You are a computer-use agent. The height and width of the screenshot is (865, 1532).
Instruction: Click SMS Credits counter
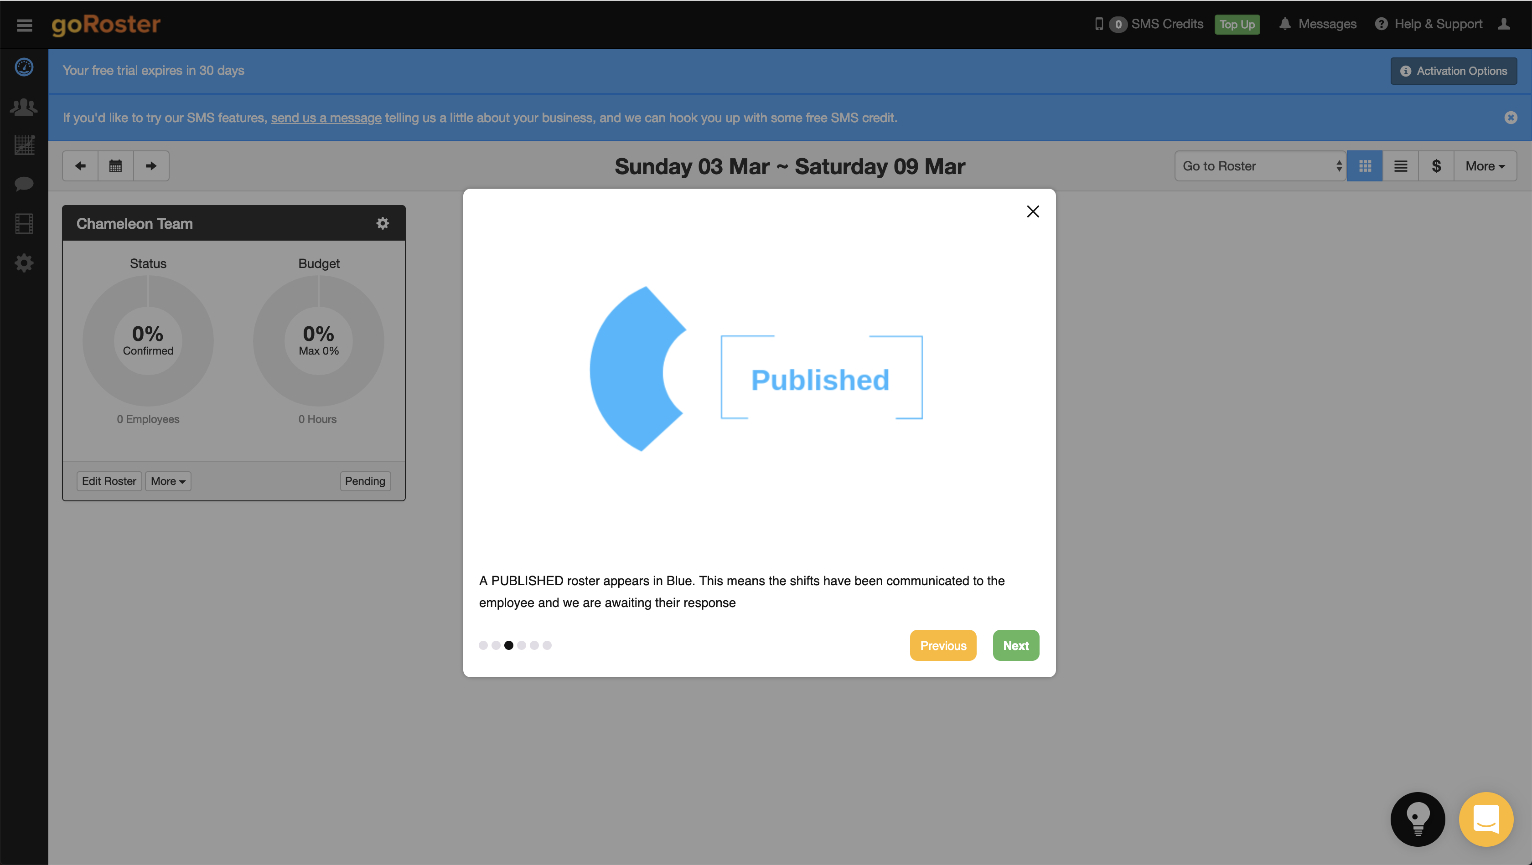[x=1149, y=24]
